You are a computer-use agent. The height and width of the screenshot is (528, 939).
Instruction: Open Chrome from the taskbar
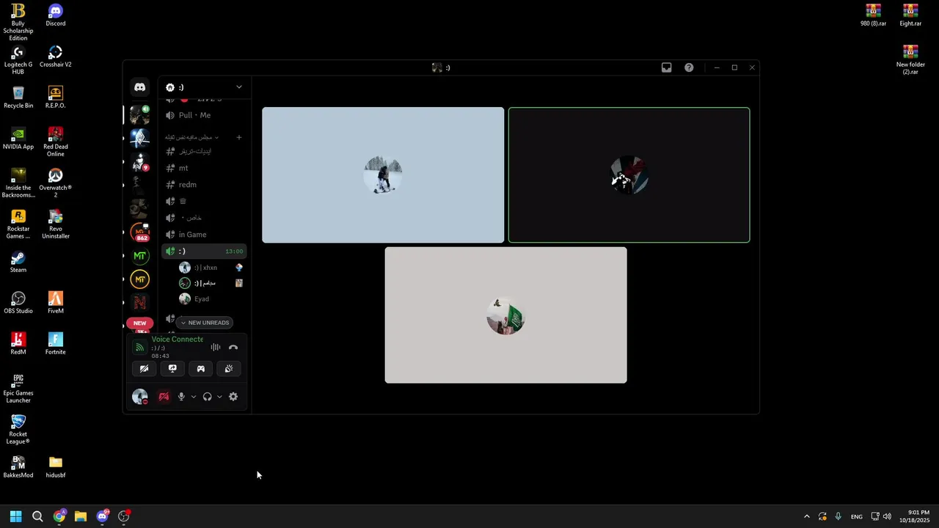[59, 516]
